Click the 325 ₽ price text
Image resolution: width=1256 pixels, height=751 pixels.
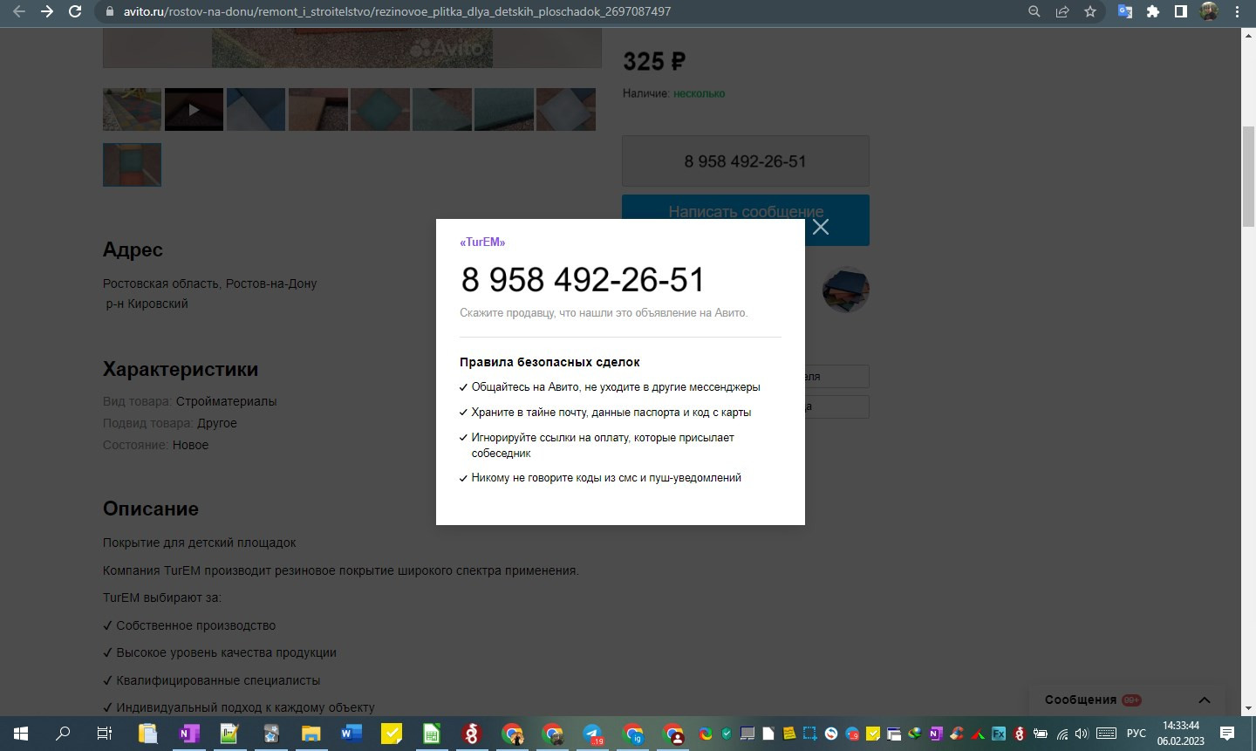click(x=654, y=62)
